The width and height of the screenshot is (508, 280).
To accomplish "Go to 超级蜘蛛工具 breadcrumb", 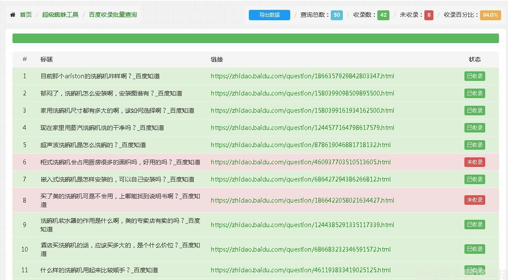I will 60,15.
